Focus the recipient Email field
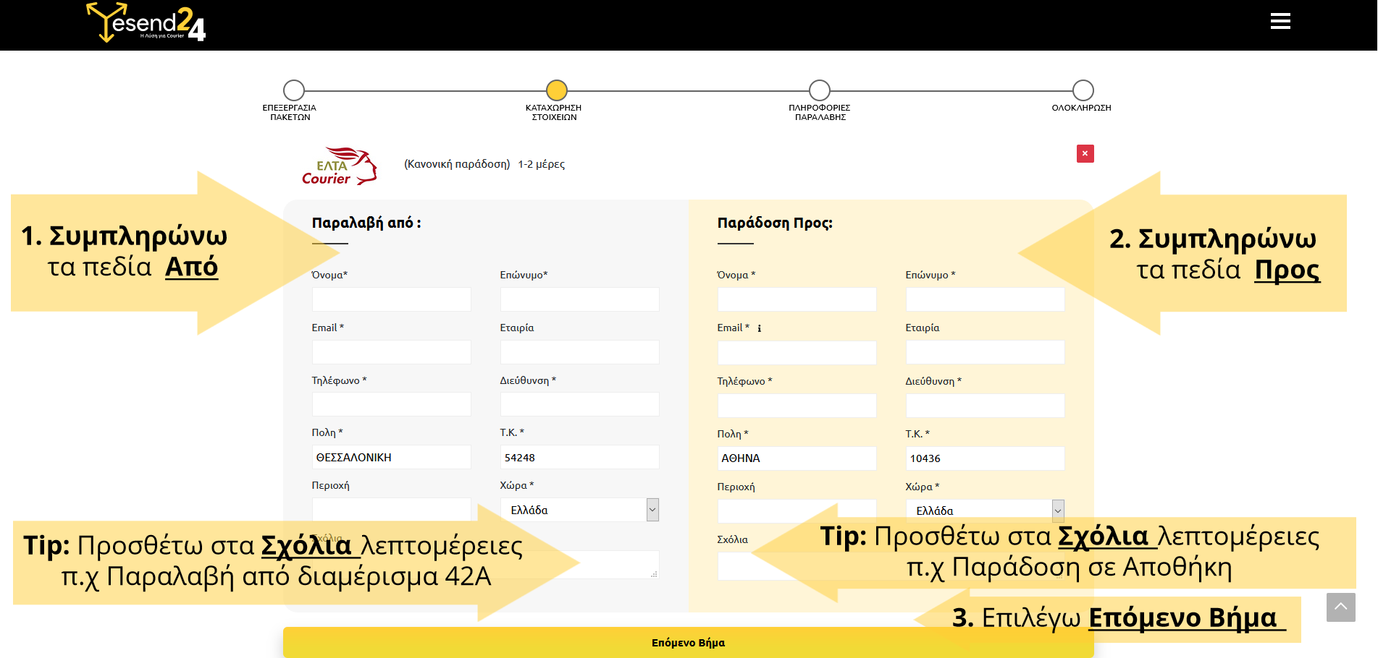1378x658 pixels. tap(797, 353)
